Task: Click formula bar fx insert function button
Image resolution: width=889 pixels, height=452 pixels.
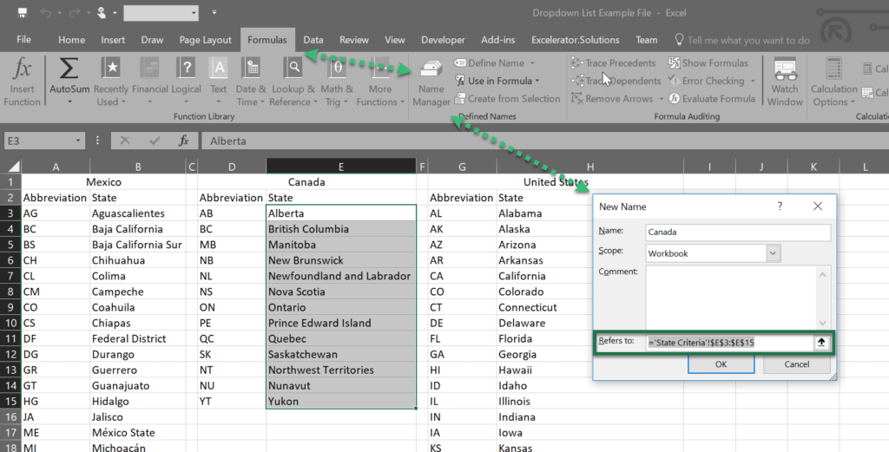Action: (x=184, y=141)
